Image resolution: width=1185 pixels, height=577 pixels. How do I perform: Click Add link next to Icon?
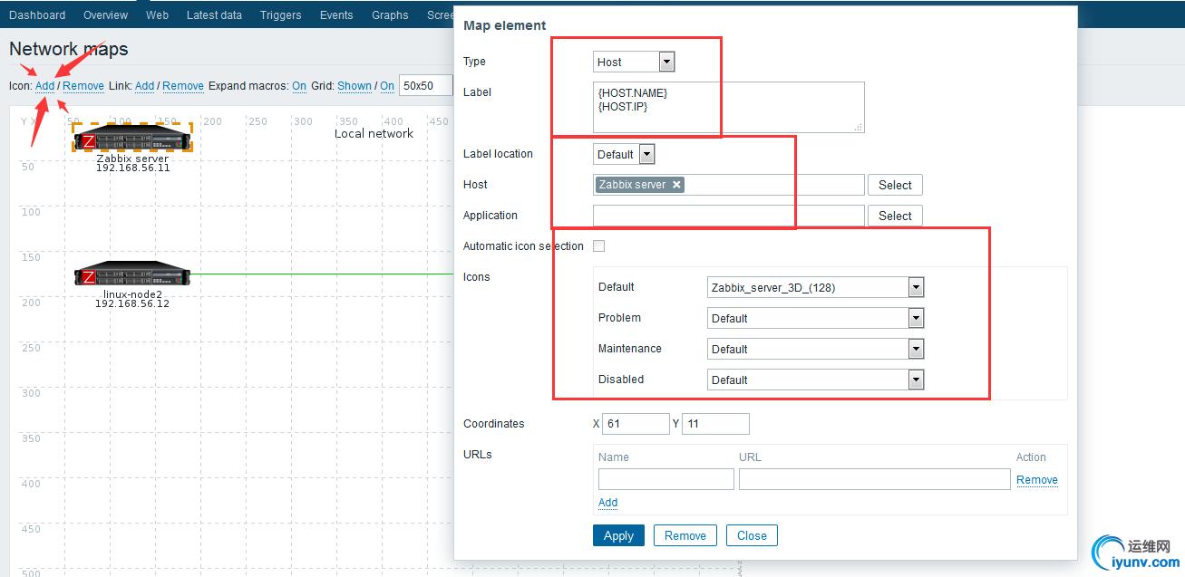[x=44, y=86]
